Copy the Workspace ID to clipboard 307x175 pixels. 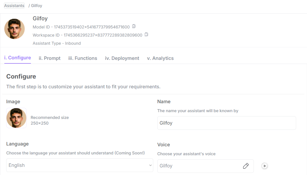coord(146,35)
